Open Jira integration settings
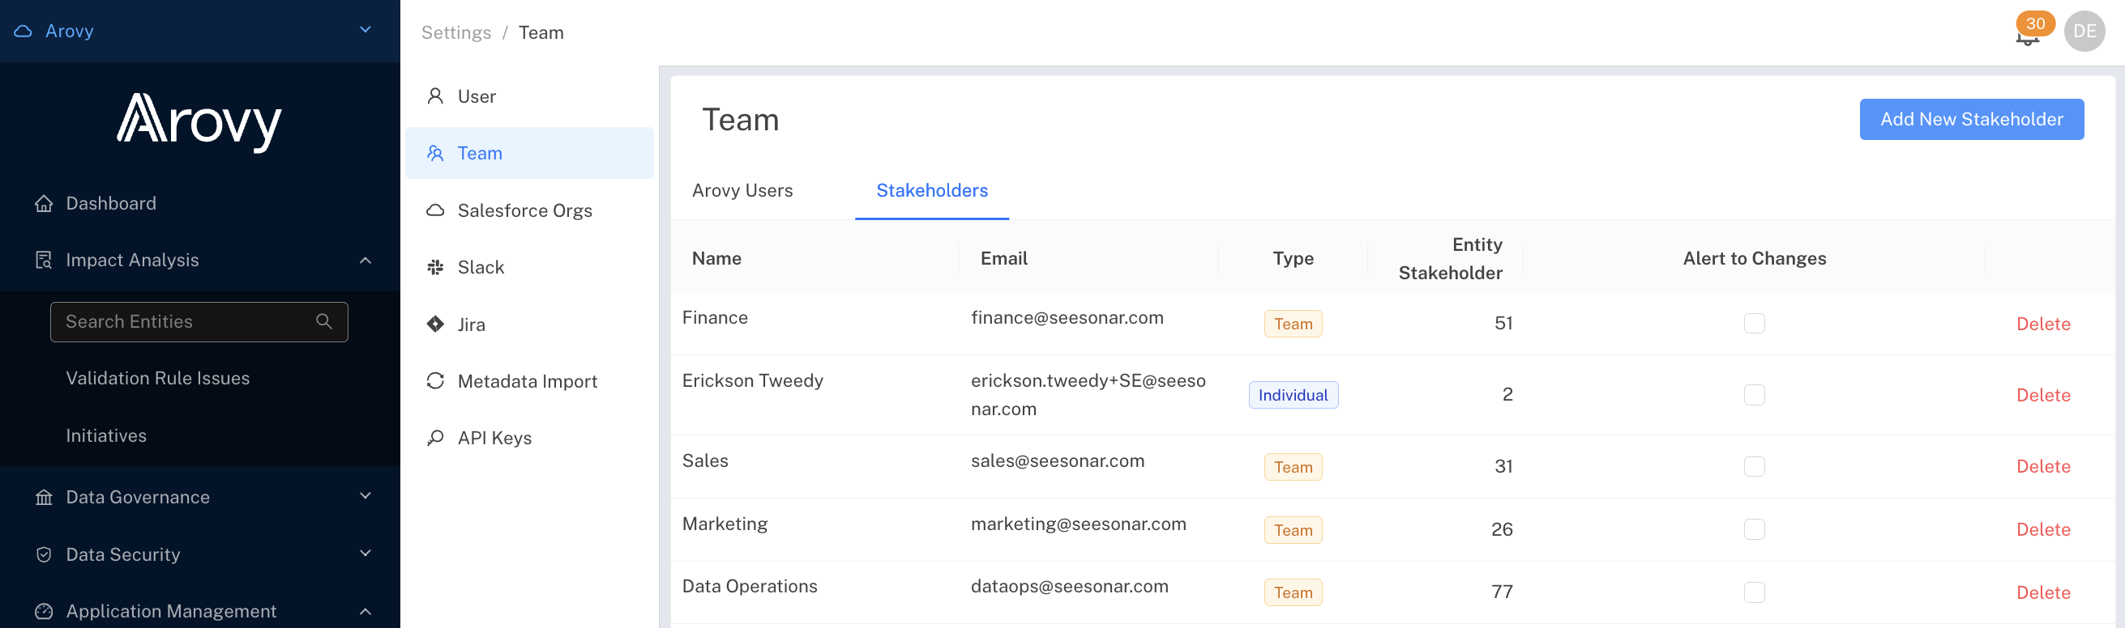Screen dimensions: 2125x628 coord(529,324)
